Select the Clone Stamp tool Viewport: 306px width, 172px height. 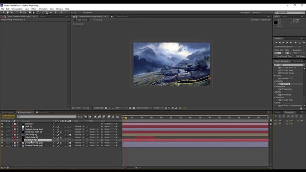pos(47,12)
